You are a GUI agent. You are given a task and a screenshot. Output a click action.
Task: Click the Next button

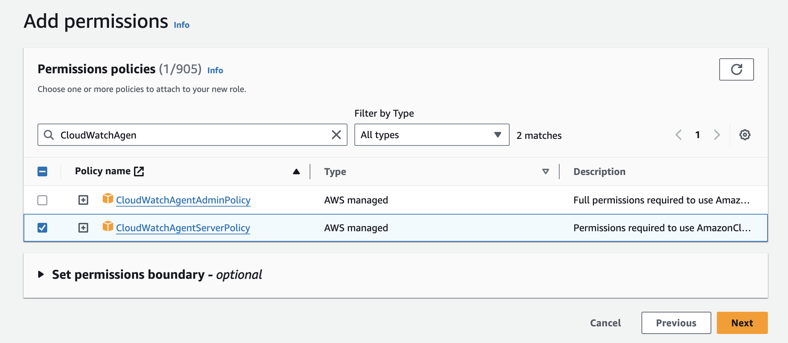click(742, 323)
